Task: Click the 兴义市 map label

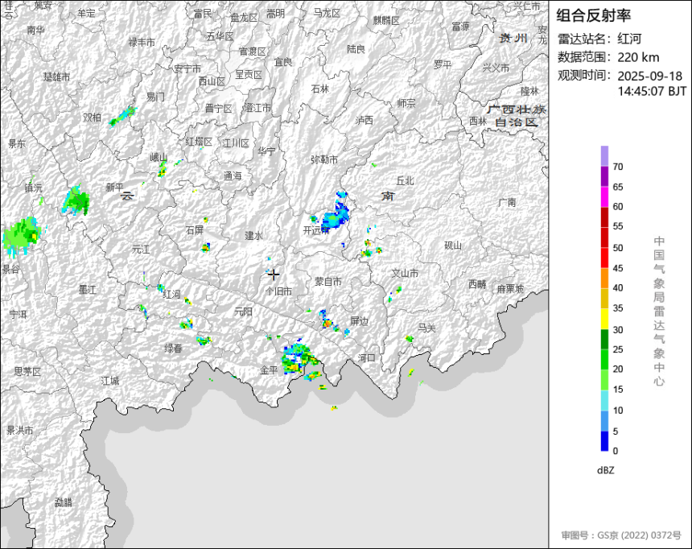Action: [496, 68]
